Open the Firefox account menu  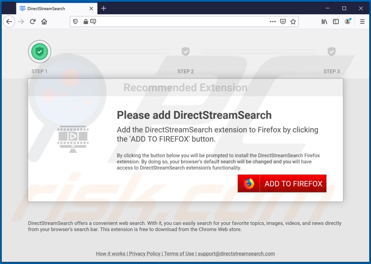coord(348,22)
